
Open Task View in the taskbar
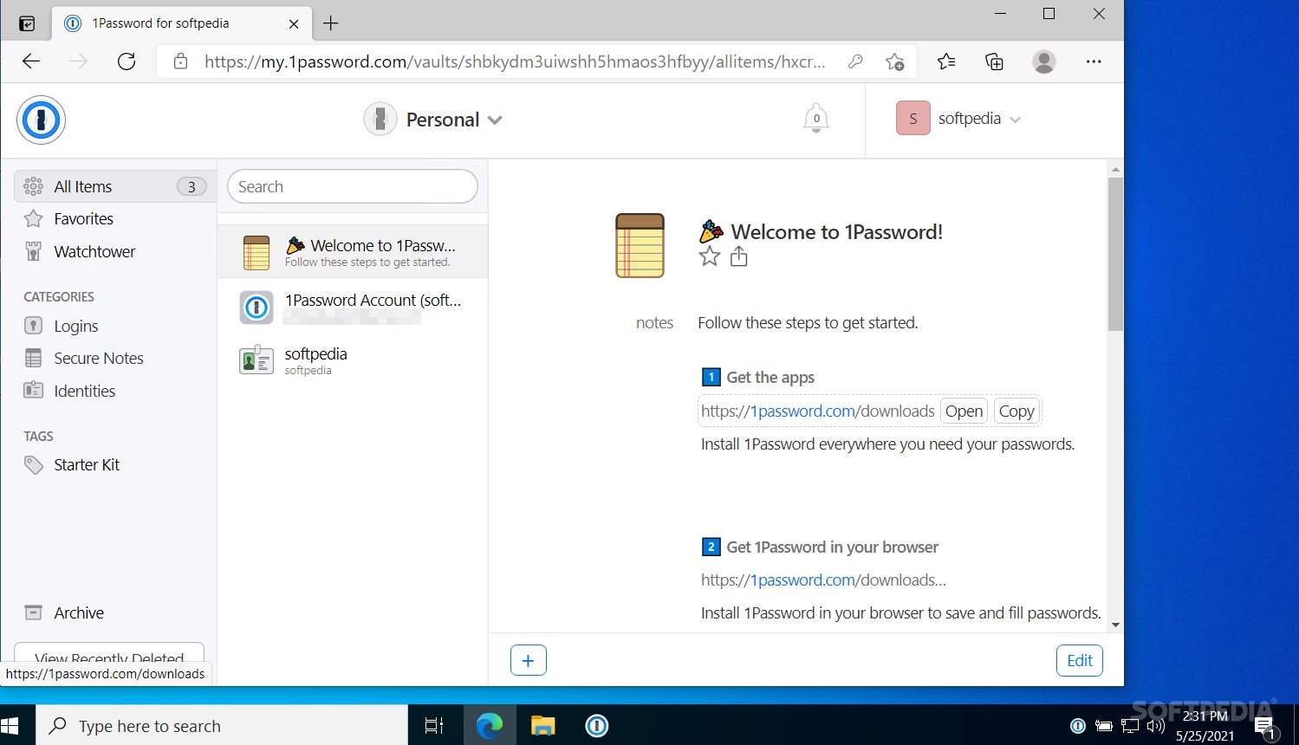pyautogui.click(x=434, y=726)
